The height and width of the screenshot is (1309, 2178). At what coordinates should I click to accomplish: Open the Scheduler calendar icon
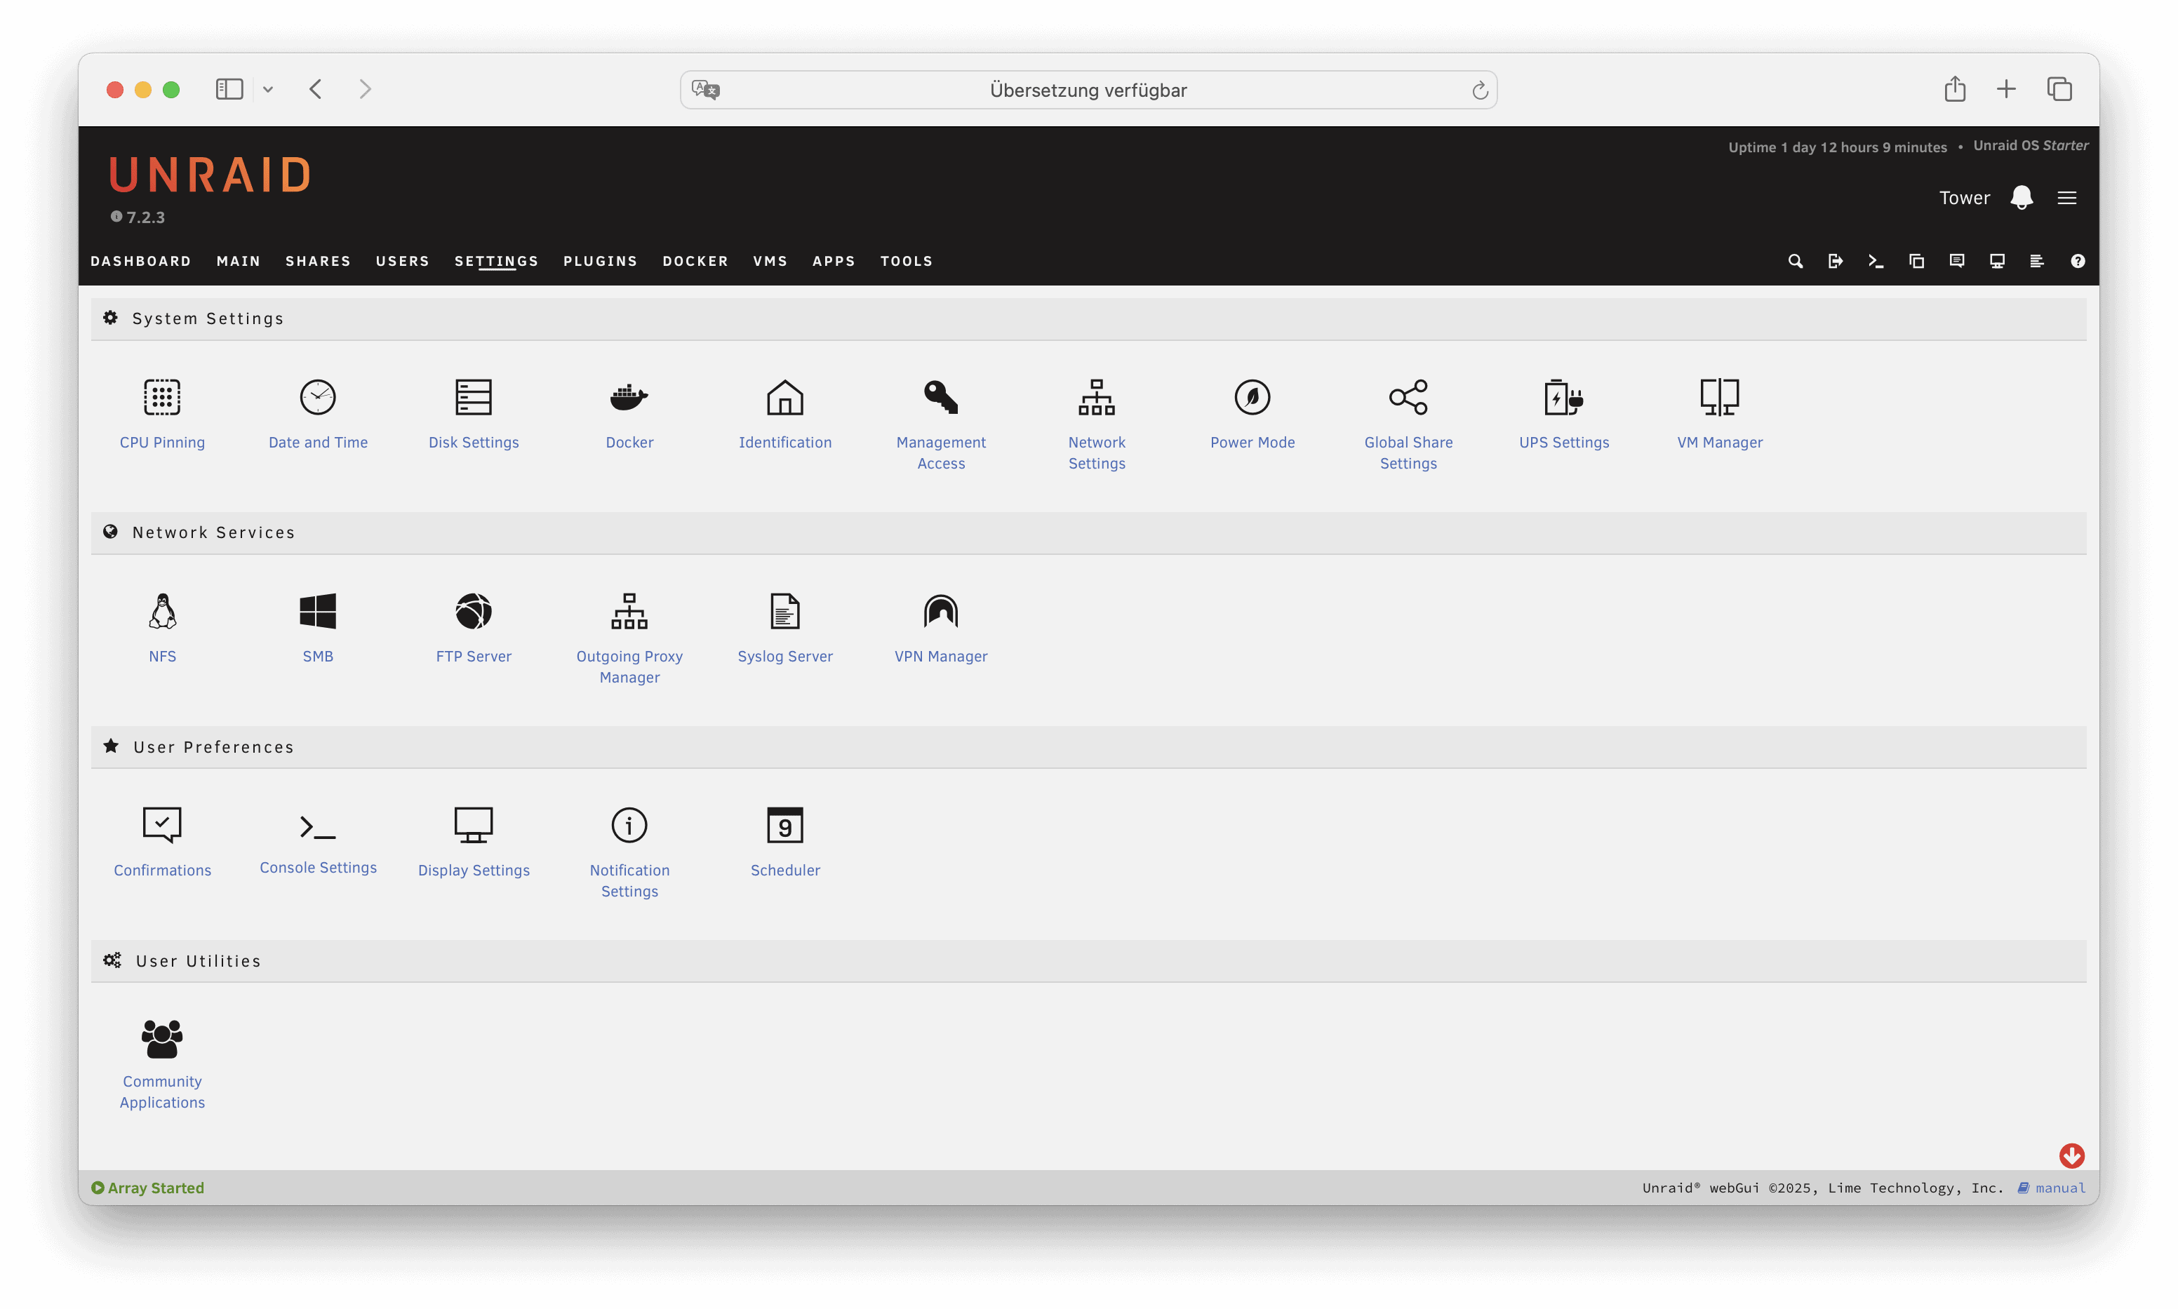[785, 826]
